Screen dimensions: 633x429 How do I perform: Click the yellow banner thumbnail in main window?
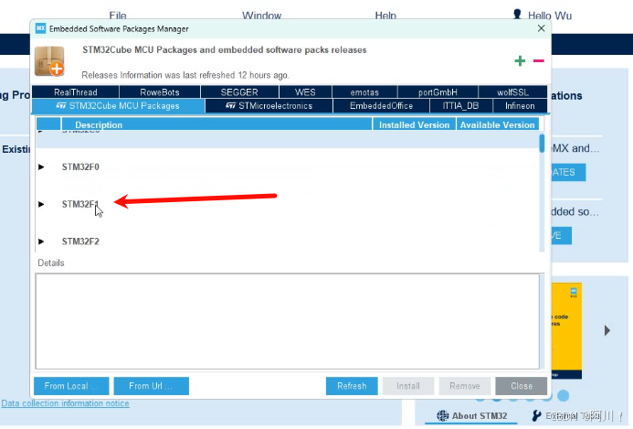(x=566, y=330)
